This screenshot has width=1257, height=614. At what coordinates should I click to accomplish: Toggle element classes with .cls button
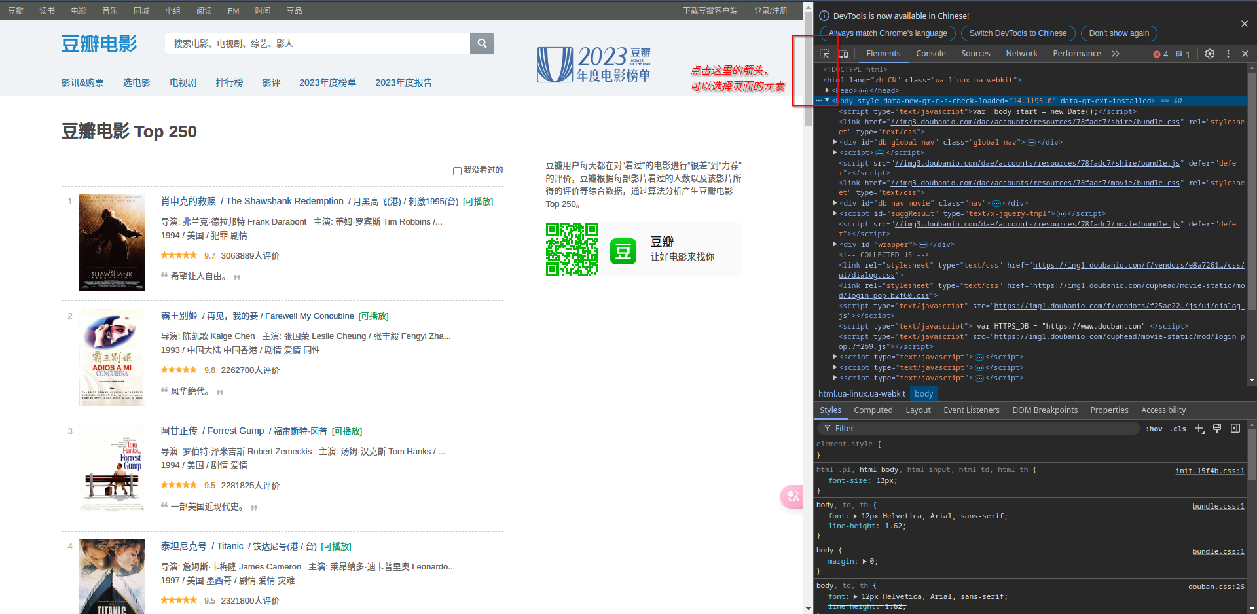point(1178,428)
